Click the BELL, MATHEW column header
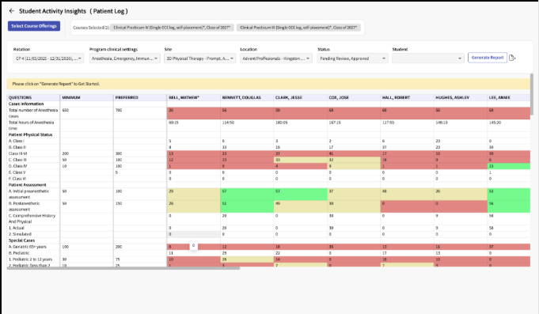 coord(194,97)
